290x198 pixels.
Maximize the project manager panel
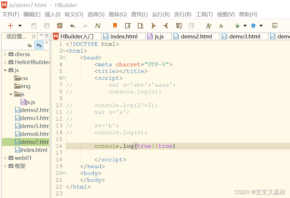pos(47,36)
